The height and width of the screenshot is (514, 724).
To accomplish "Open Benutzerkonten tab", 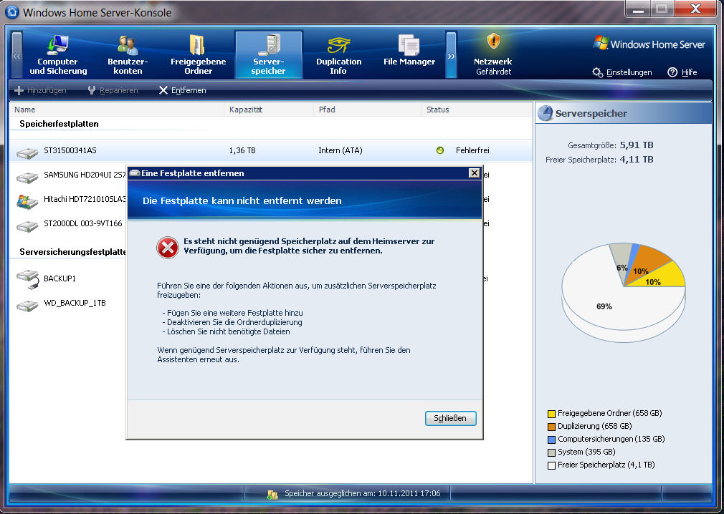I will pos(128,55).
